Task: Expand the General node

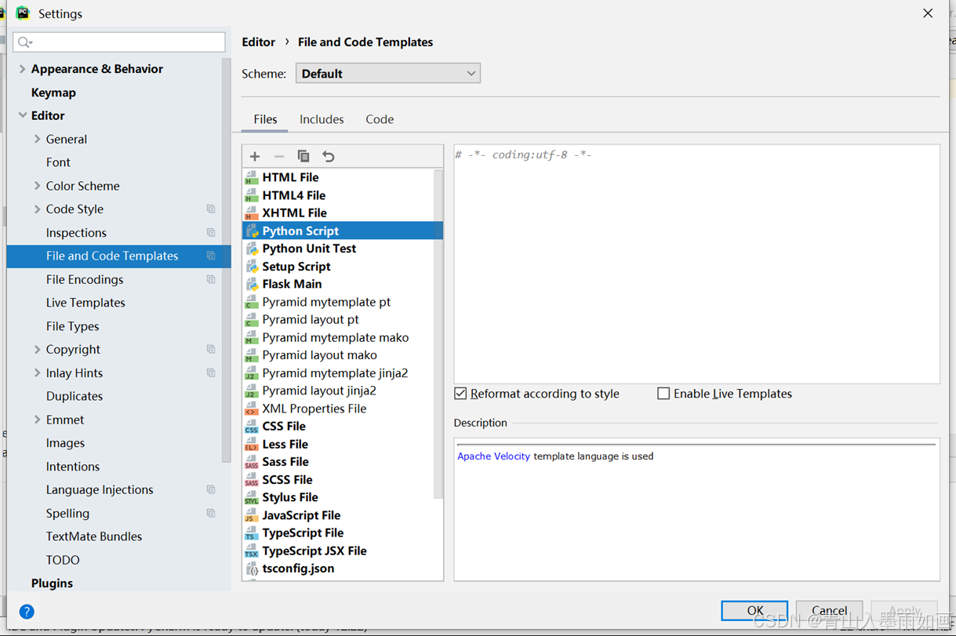Action: [37, 139]
